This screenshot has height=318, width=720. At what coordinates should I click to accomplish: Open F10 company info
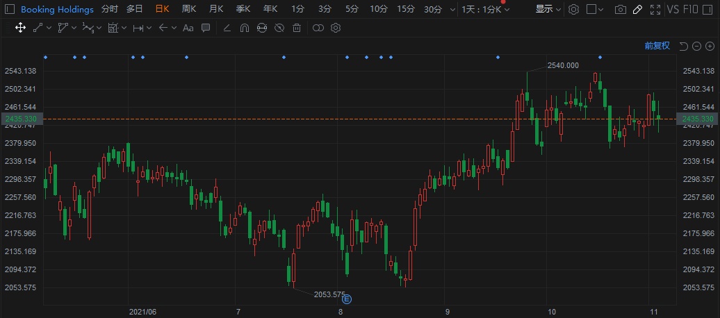point(690,9)
